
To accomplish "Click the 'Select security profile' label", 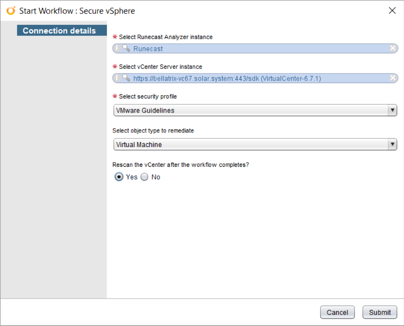I will (x=148, y=97).
